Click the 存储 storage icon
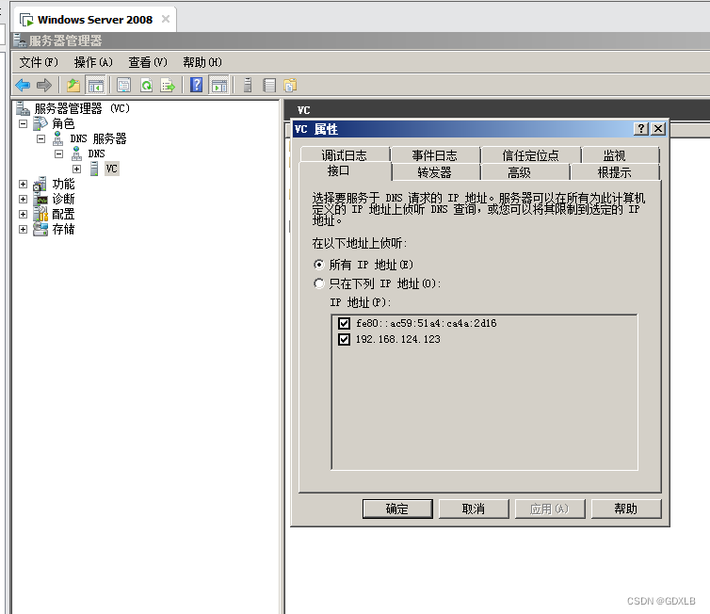 pyautogui.click(x=40, y=229)
